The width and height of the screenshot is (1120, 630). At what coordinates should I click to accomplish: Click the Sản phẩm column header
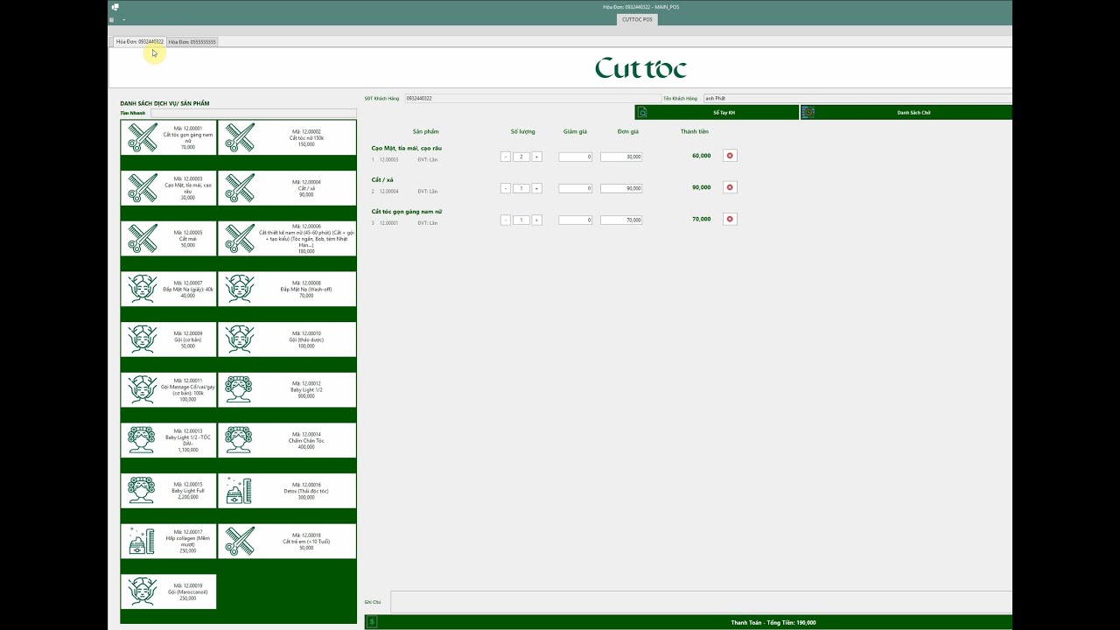tap(426, 131)
